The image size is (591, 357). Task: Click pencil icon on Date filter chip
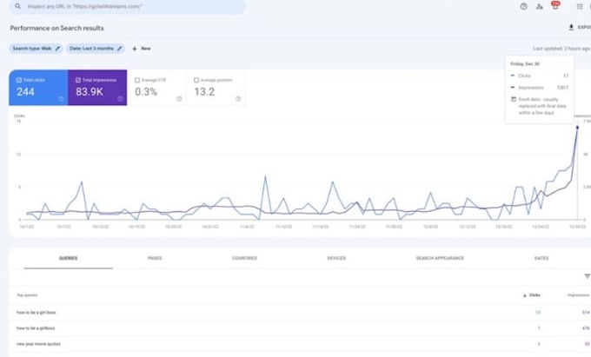click(x=119, y=49)
